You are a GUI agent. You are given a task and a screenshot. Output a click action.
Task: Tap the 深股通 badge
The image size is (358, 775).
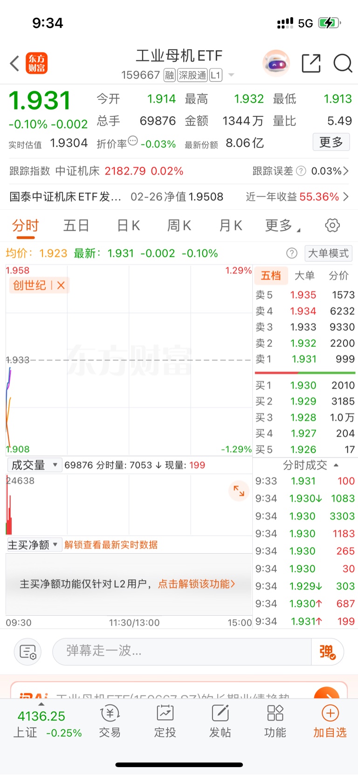click(x=193, y=75)
